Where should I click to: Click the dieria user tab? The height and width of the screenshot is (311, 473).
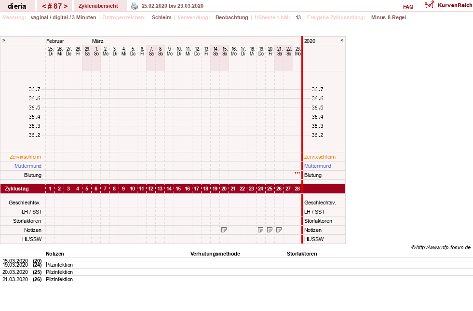coord(17,6)
